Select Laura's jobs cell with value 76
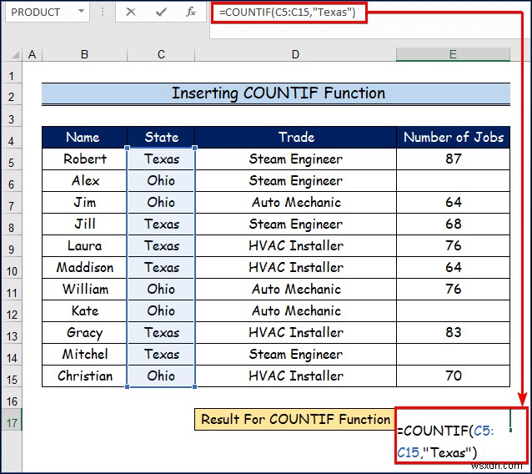Viewport: 532px width, 474px height. 453,246
